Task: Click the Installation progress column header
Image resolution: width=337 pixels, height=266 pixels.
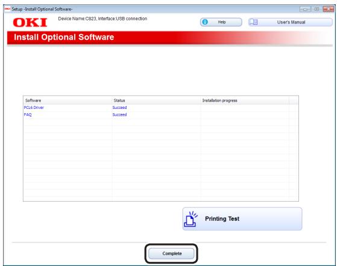Action: click(245, 101)
